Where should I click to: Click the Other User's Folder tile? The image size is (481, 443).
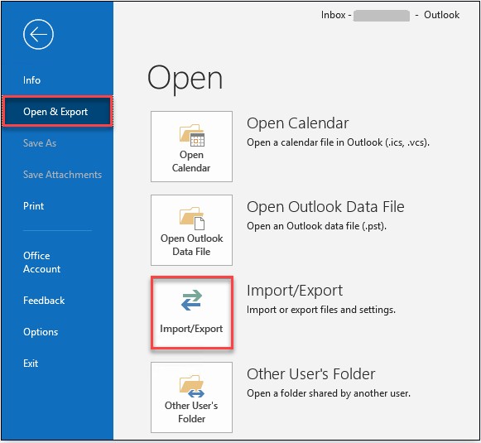click(191, 397)
